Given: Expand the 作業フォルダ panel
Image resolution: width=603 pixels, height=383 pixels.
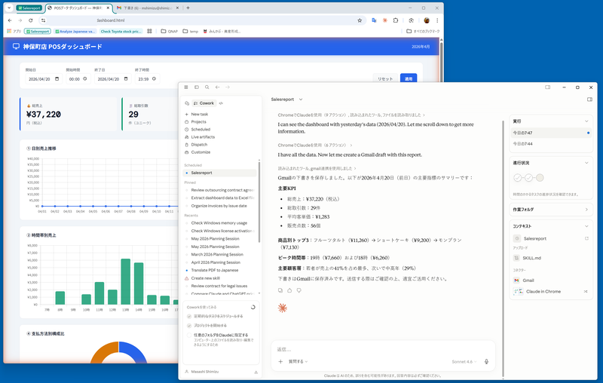Looking at the screenshot, I should (586, 210).
